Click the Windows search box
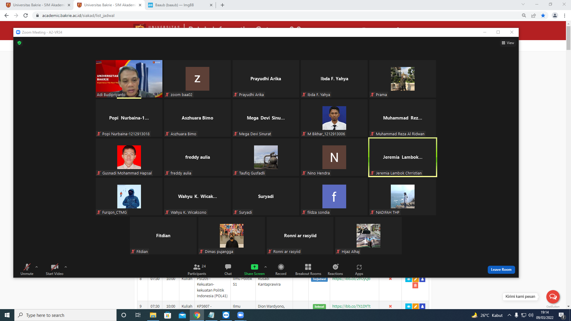Screen dimensions: 571x321 (x=65, y=315)
